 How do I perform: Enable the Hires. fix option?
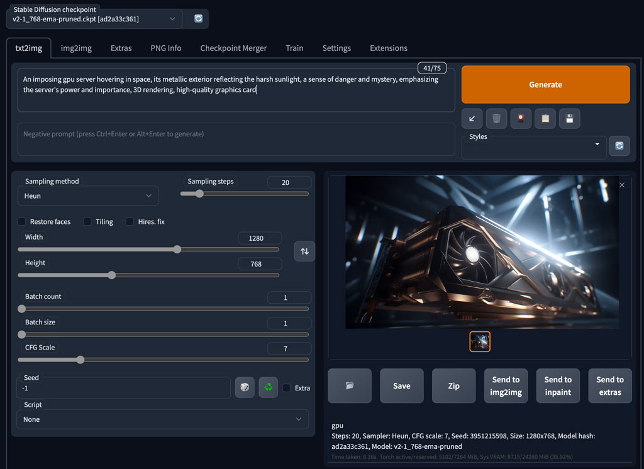(130, 222)
